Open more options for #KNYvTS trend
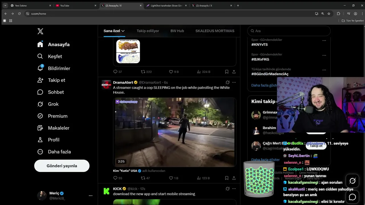The width and height of the screenshot is (365, 205). pyautogui.click(x=324, y=40)
